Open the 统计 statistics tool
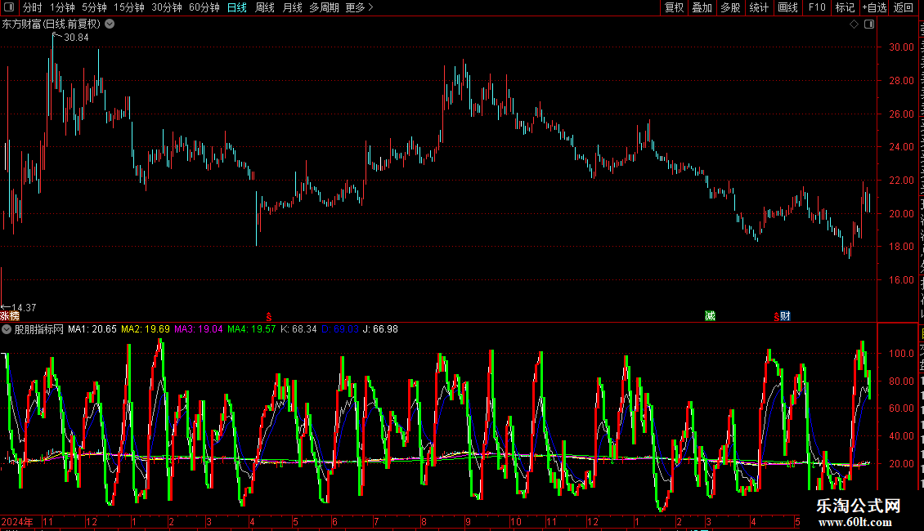924x531 pixels. [x=759, y=7]
